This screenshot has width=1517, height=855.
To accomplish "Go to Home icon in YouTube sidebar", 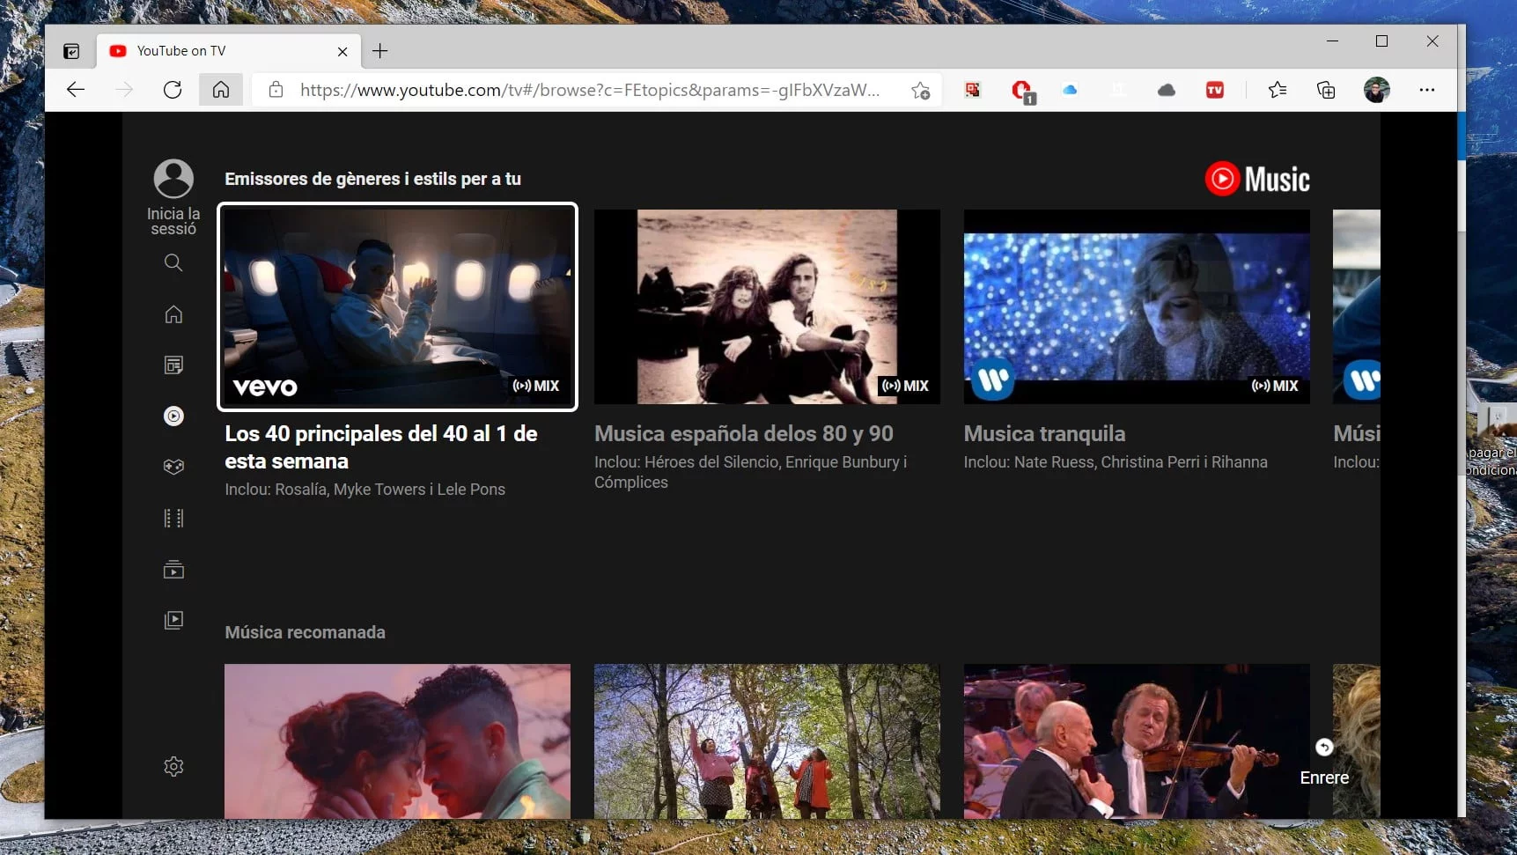I will point(173,314).
